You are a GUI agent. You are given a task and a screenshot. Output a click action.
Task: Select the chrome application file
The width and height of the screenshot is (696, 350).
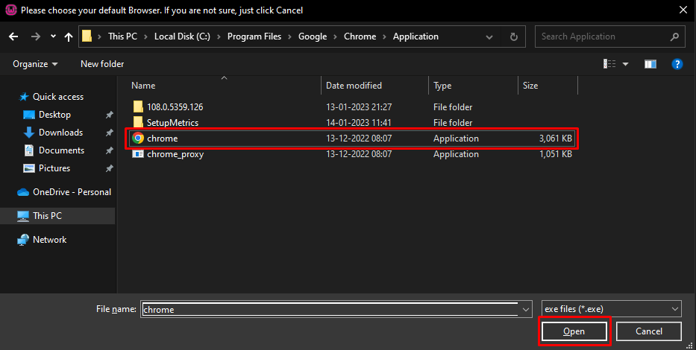pyautogui.click(x=354, y=139)
